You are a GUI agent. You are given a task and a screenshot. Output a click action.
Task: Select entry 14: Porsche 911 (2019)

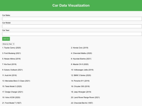coord(80,81)
